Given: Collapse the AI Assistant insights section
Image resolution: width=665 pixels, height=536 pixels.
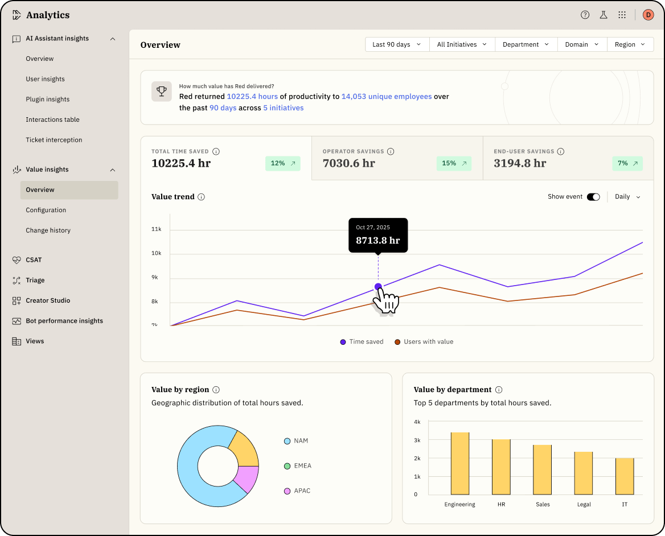Looking at the screenshot, I should (x=113, y=39).
